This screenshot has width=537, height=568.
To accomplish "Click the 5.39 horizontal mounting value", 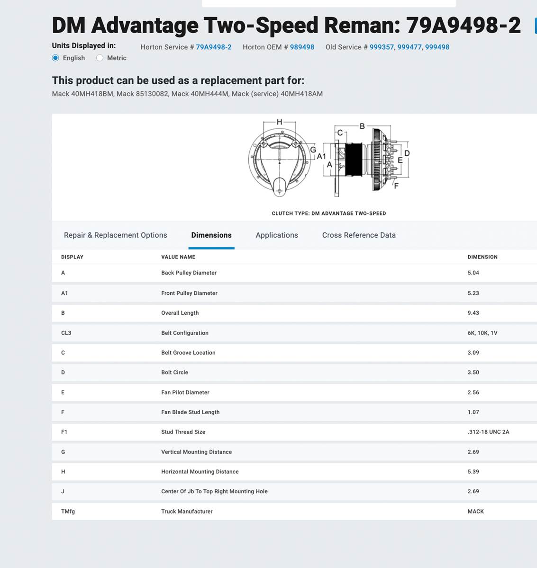I will click(x=473, y=471).
